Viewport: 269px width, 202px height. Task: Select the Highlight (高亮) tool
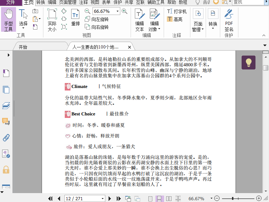click(174, 19)
